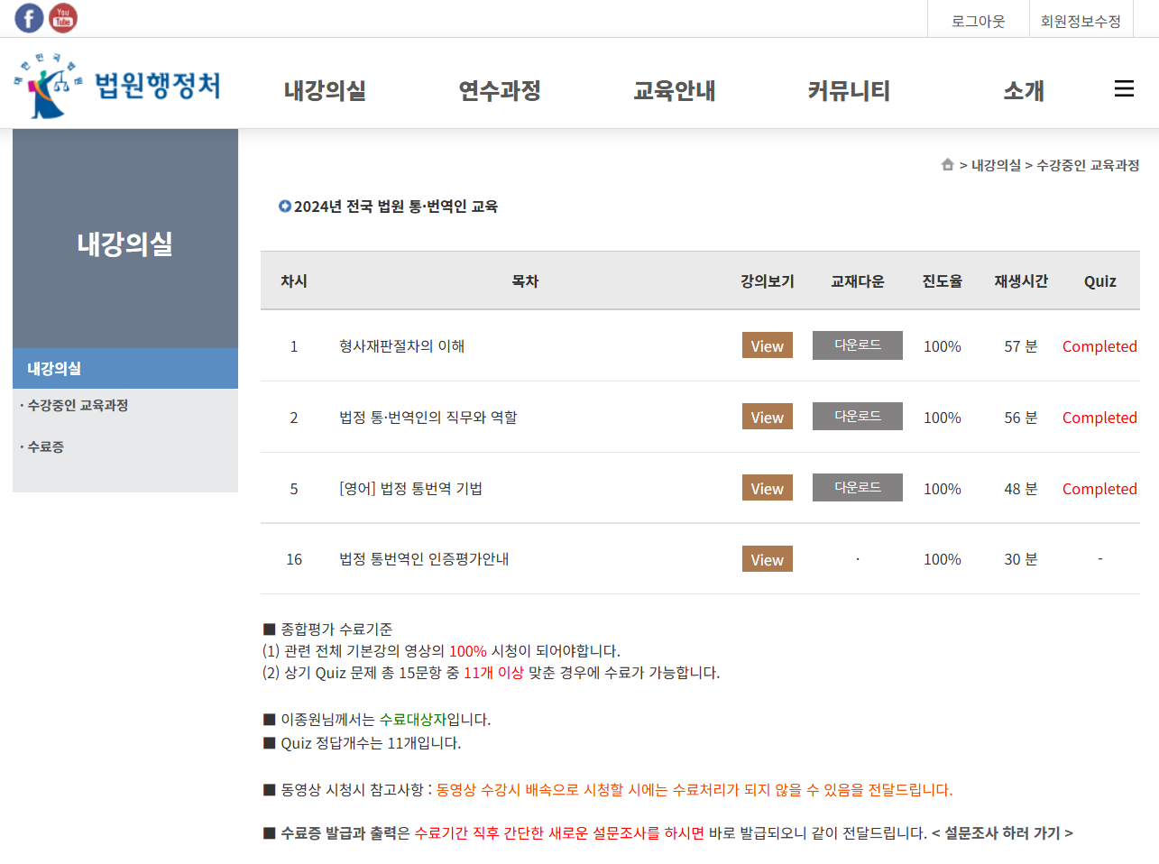Click 로그아웃 in the top bar
1159x864 pixels.
[x=978, y=21]
